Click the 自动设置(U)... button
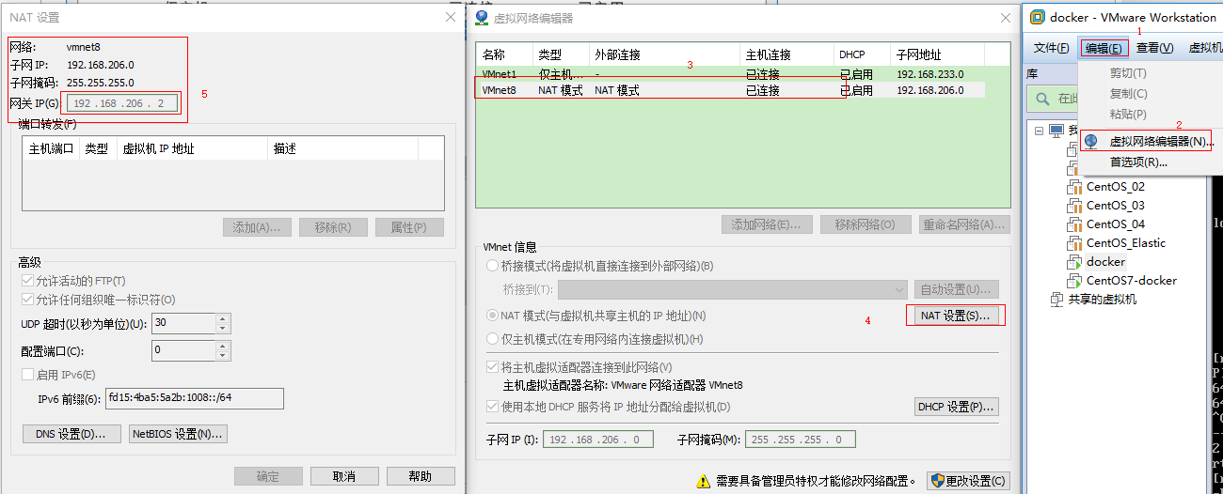The width and height of the screenshot is (1223, 494). point(956,289)
